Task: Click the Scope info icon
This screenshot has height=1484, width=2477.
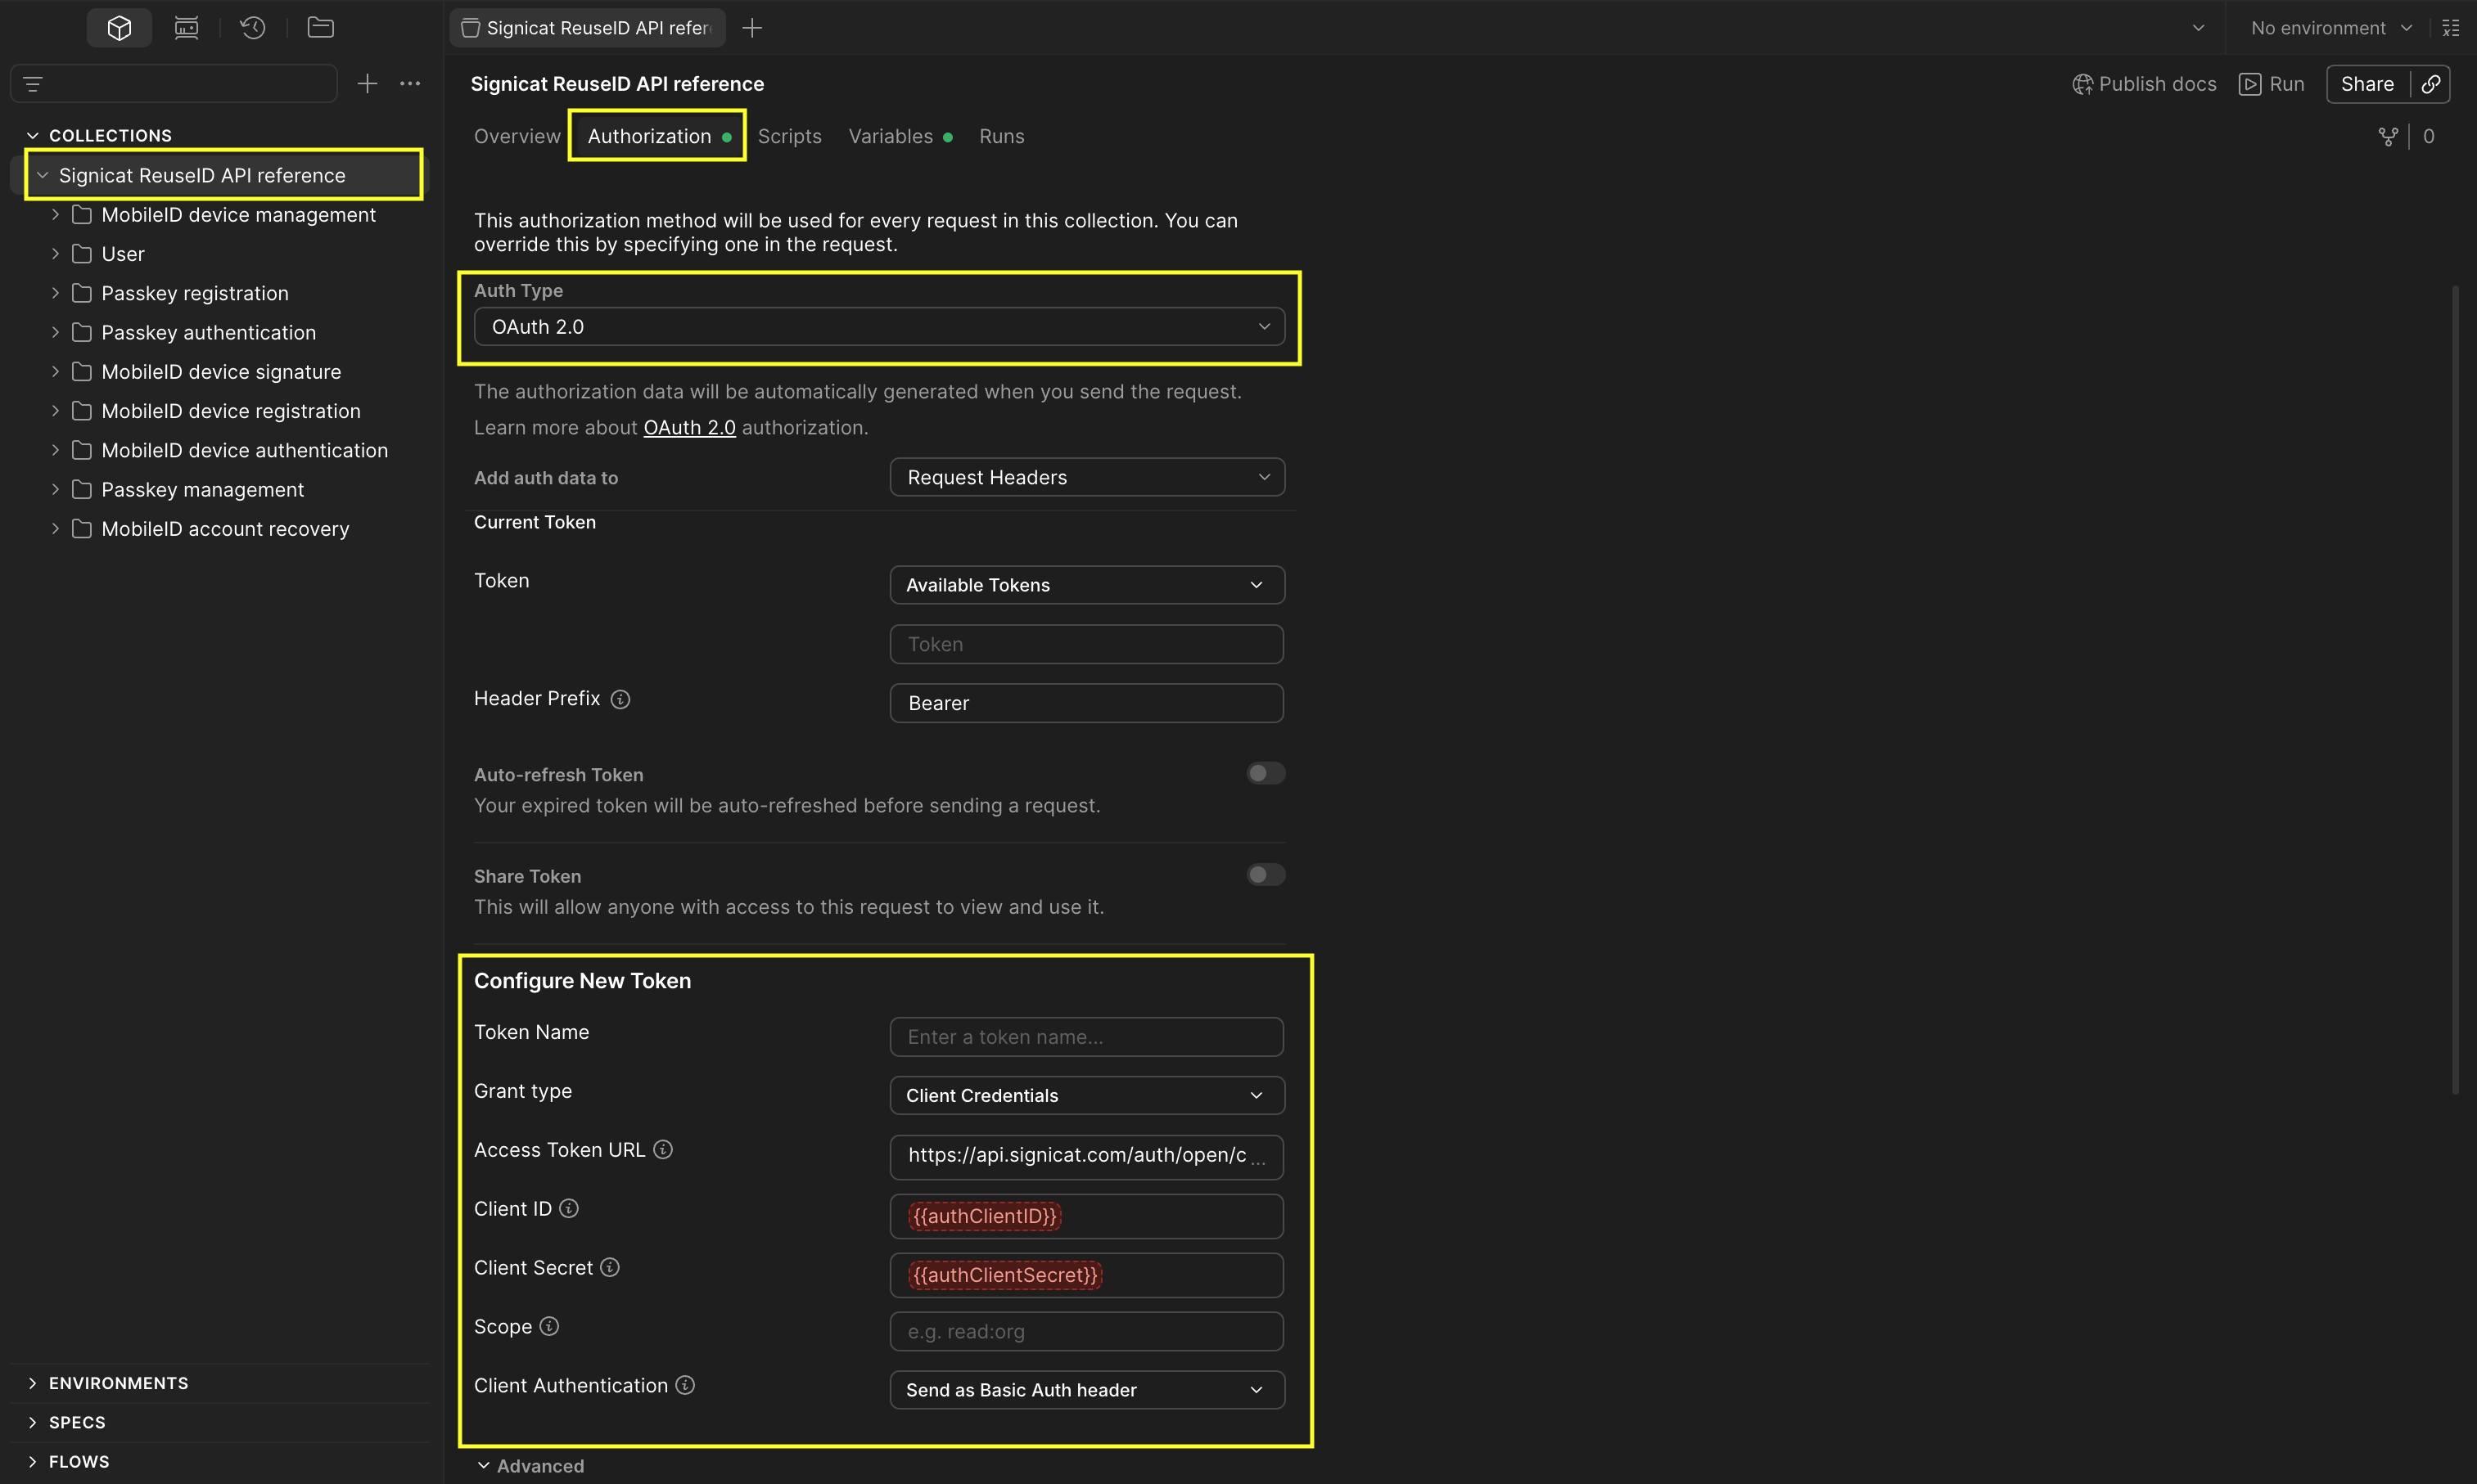Action: pos(549,1327)
